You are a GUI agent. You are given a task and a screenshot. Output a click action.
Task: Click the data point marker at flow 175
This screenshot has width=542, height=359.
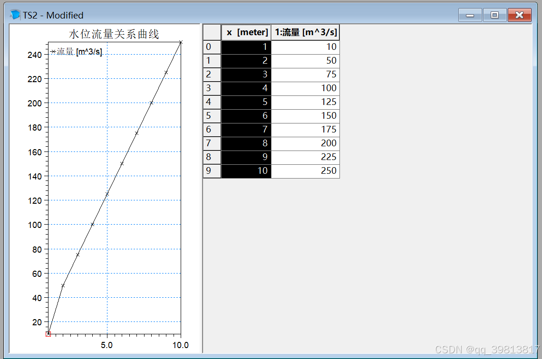pos(136,133)
